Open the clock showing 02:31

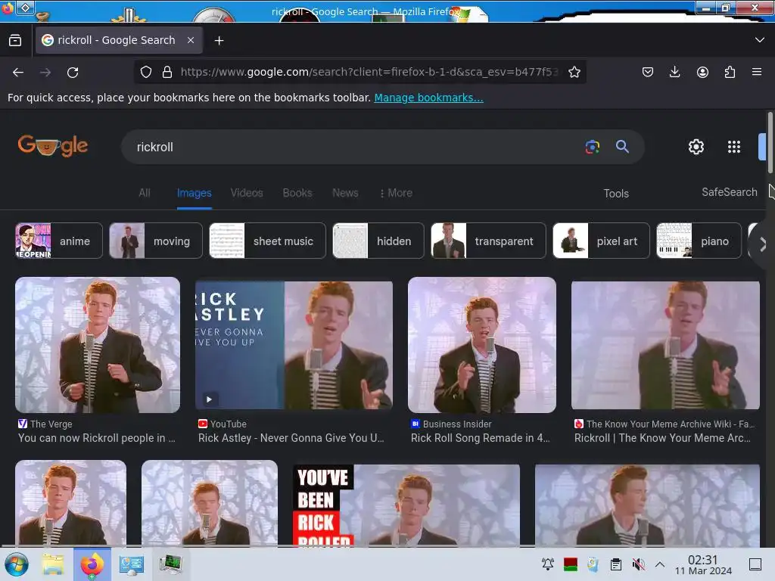coord(703,564)
